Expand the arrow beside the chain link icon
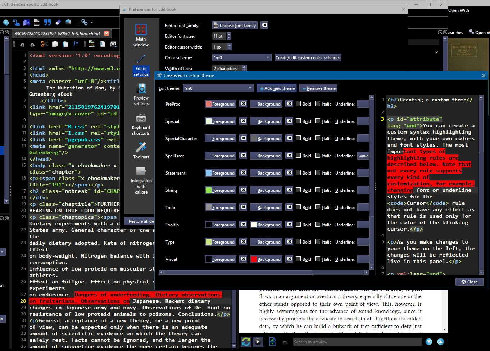The image size is (490, 351). tap(92, 22)
